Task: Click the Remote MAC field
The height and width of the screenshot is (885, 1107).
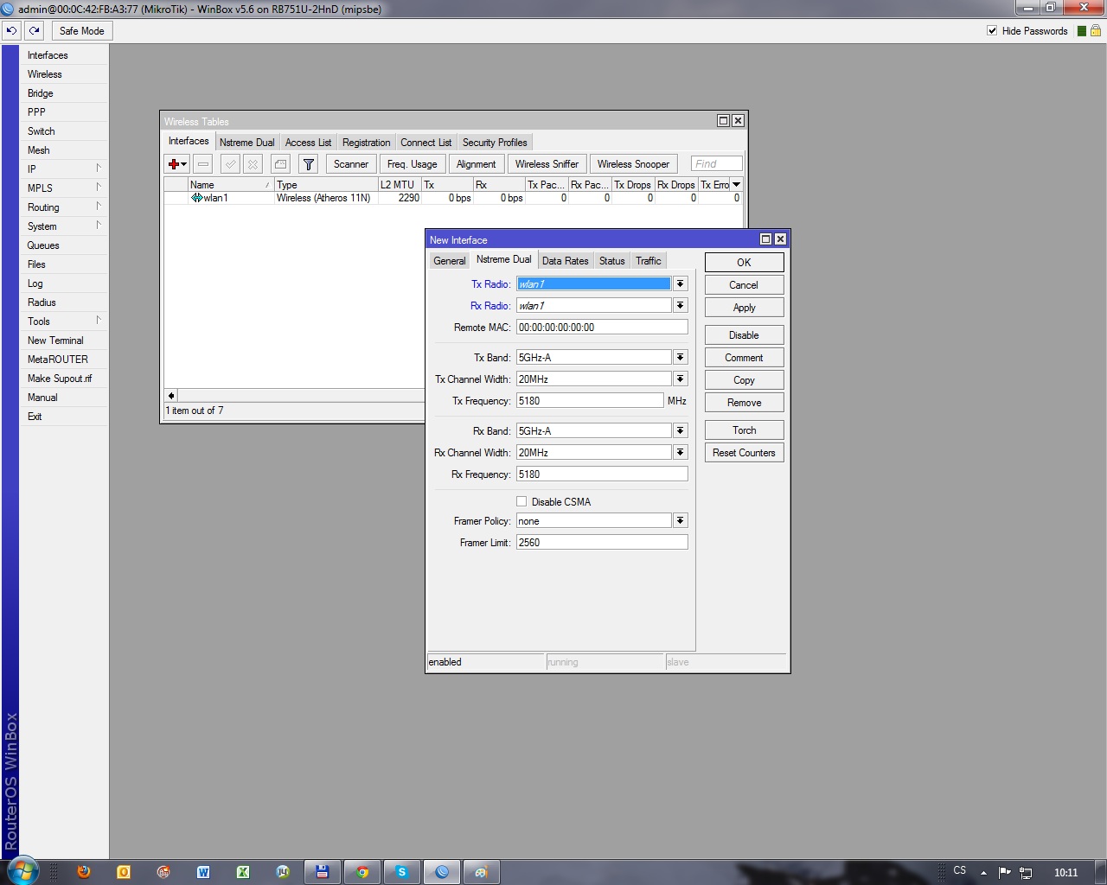Action: tap(602, 327)
